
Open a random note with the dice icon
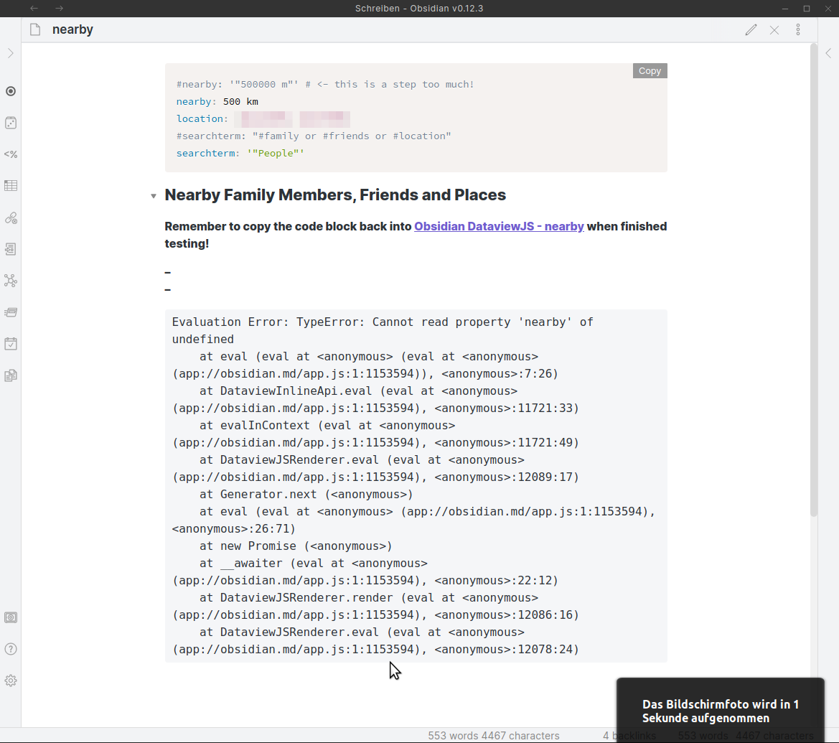(x=11, y=123)
